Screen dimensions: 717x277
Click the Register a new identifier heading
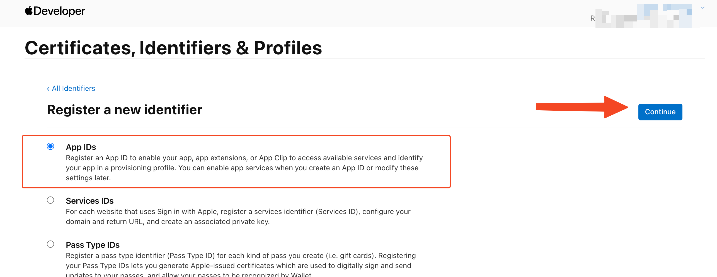click(x=124, y=110)
